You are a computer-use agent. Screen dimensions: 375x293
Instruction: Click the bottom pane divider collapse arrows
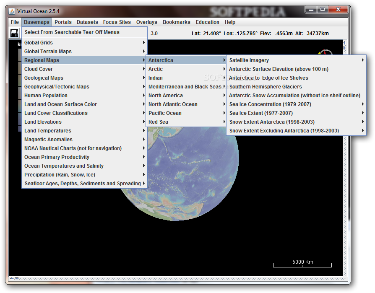click(x=14, y=278)
